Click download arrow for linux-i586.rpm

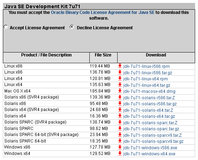coord(120,66)
